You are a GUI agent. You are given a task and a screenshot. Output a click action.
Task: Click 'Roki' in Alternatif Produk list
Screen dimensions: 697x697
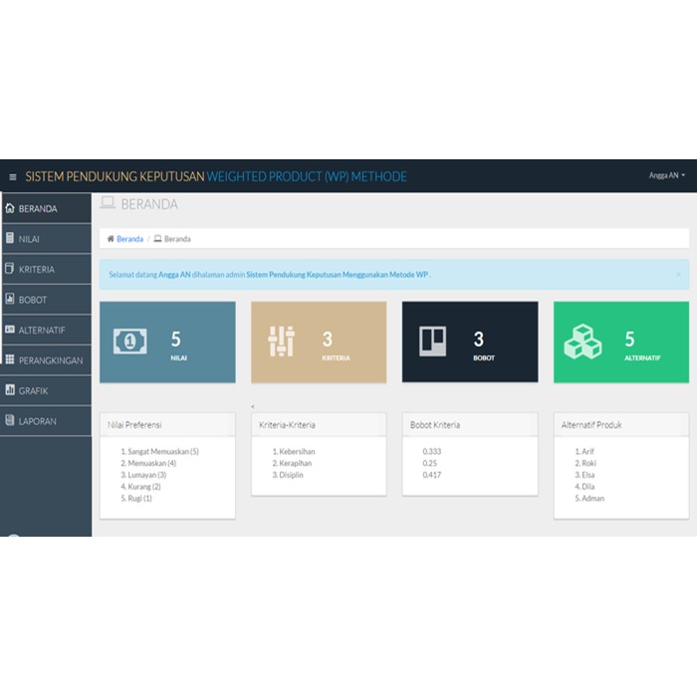click(x=585, y=463)
